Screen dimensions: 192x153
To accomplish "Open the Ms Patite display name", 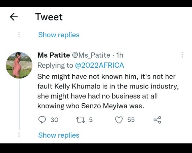I will [54, 55].
